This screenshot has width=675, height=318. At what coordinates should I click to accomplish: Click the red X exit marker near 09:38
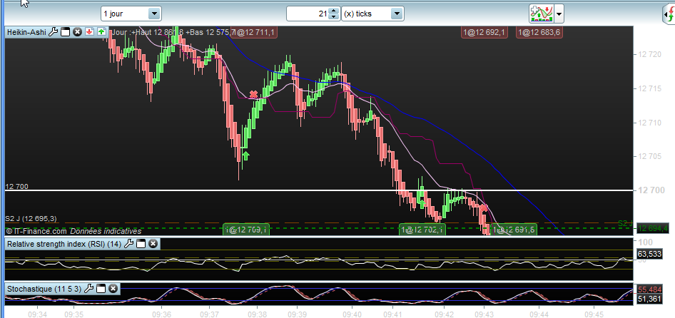pos(253,94)
